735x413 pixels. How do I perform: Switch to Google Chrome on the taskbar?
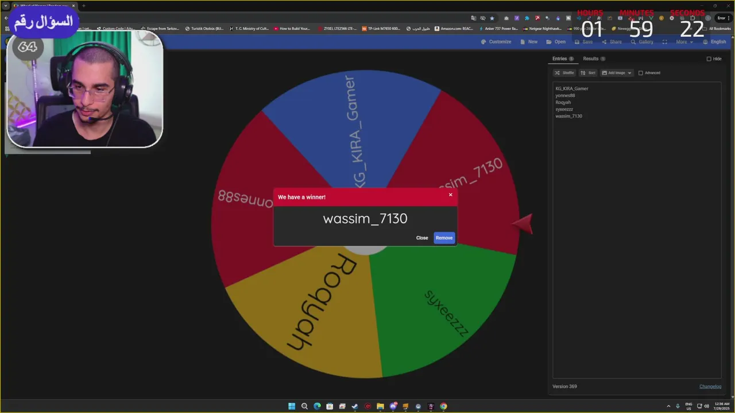[443, 406]
